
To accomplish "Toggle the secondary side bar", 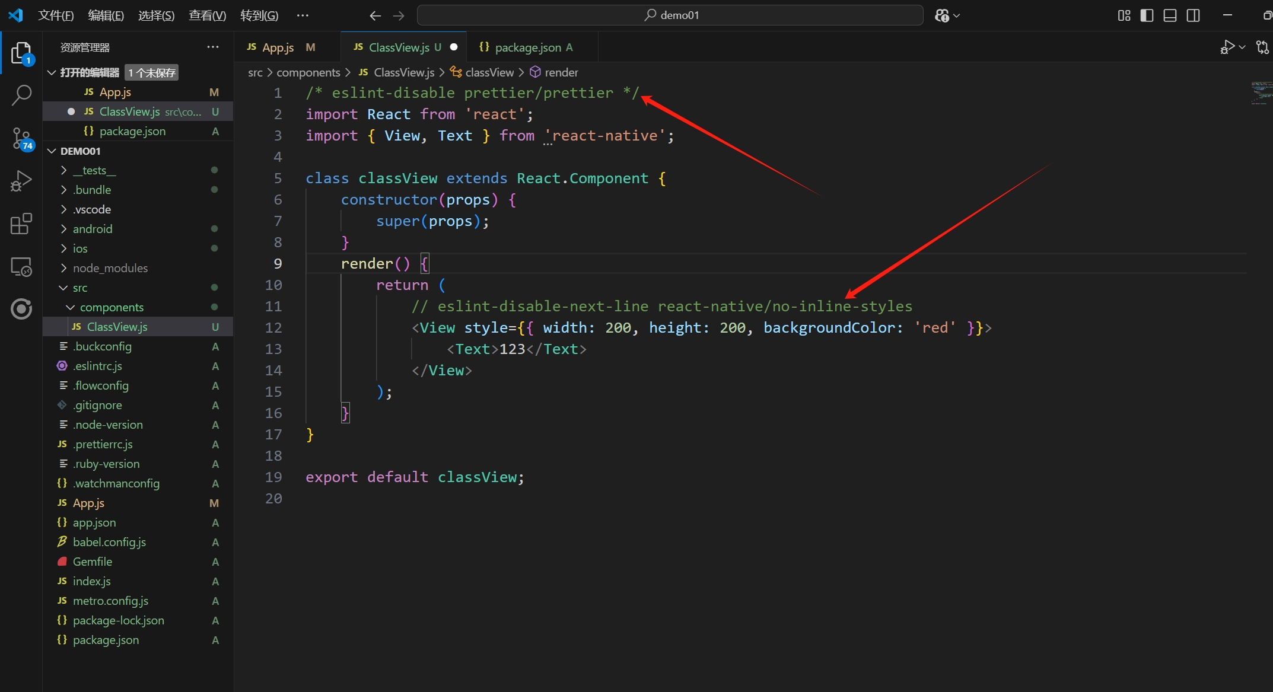I will 1193,15.
